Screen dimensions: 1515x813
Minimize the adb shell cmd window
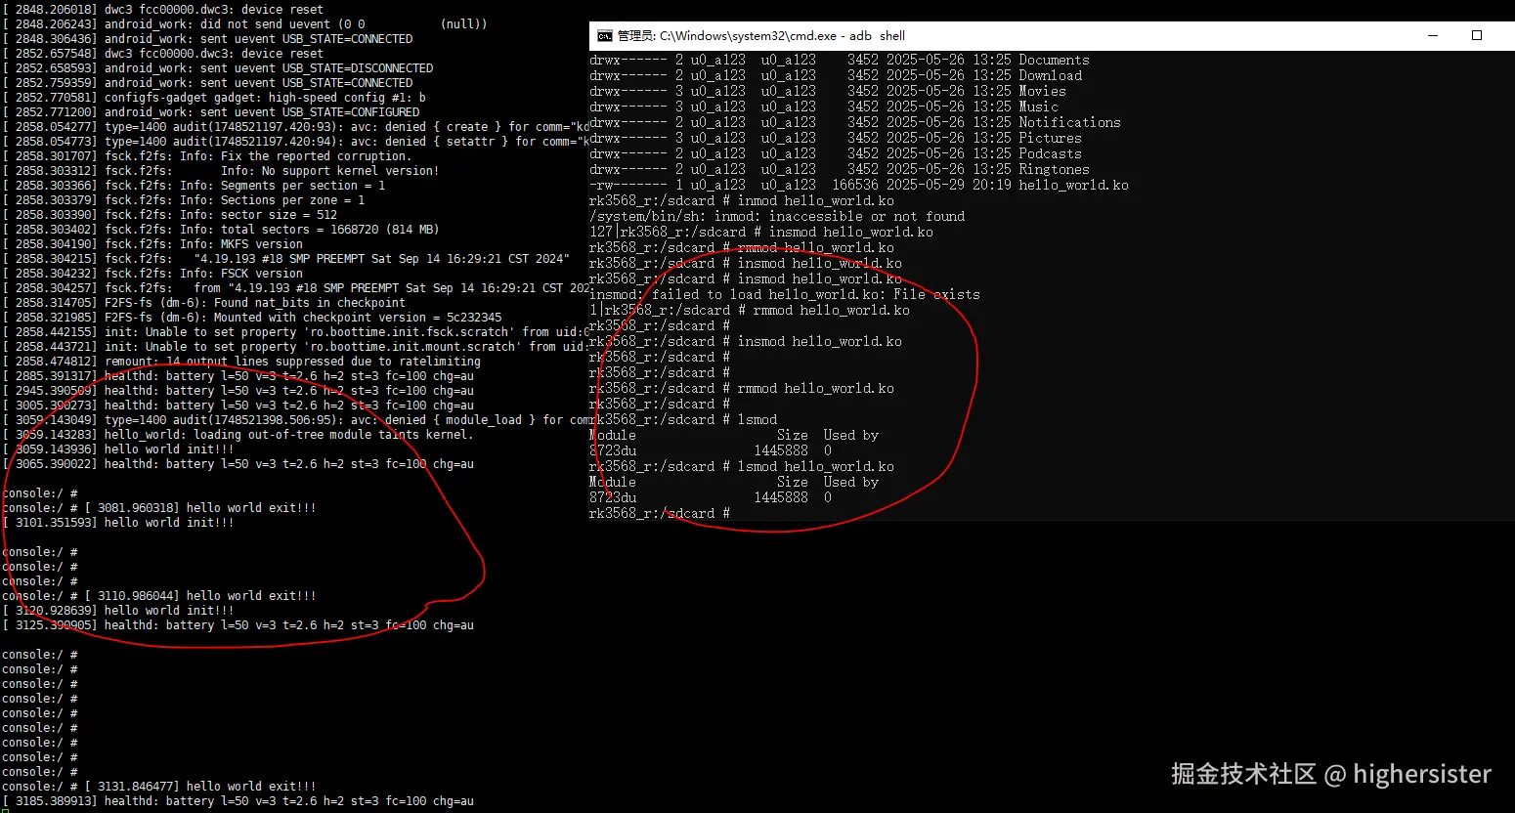coord(1433,35)
